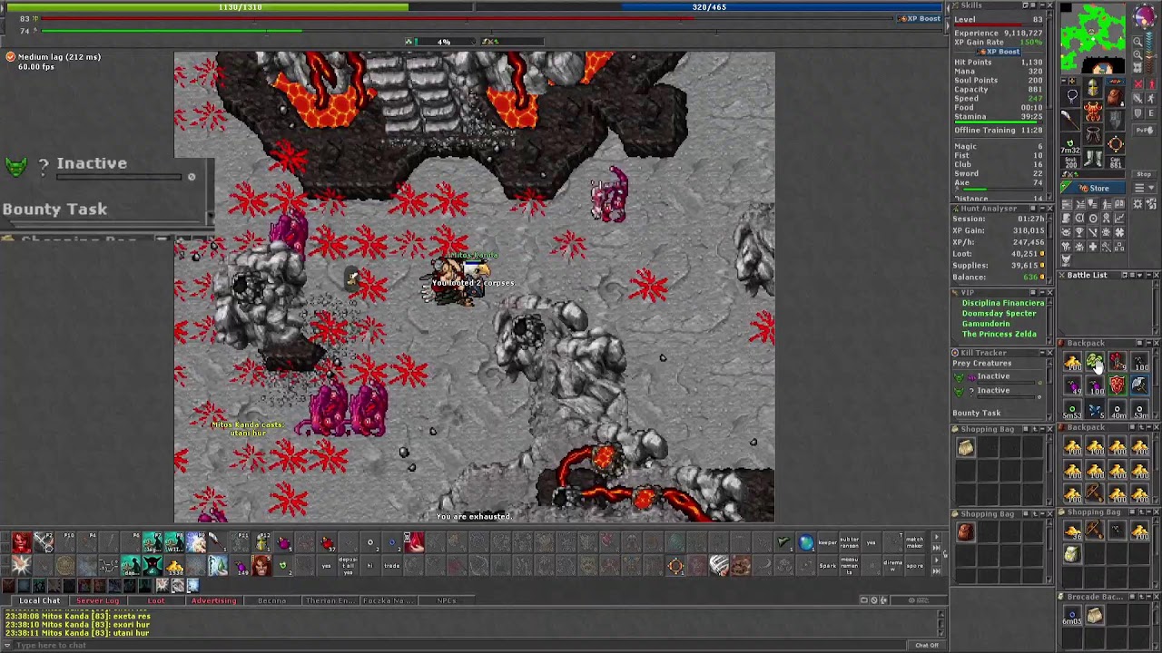Select the equipped spear weapon slot
This screenshot has width=1162, height=653.
1072,119
